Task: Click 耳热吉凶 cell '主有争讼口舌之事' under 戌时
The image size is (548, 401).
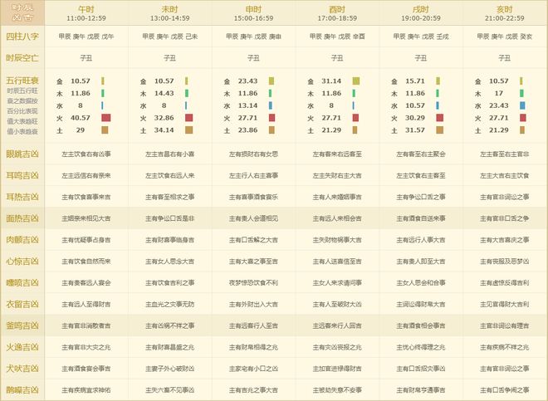Action: (421, 197)
